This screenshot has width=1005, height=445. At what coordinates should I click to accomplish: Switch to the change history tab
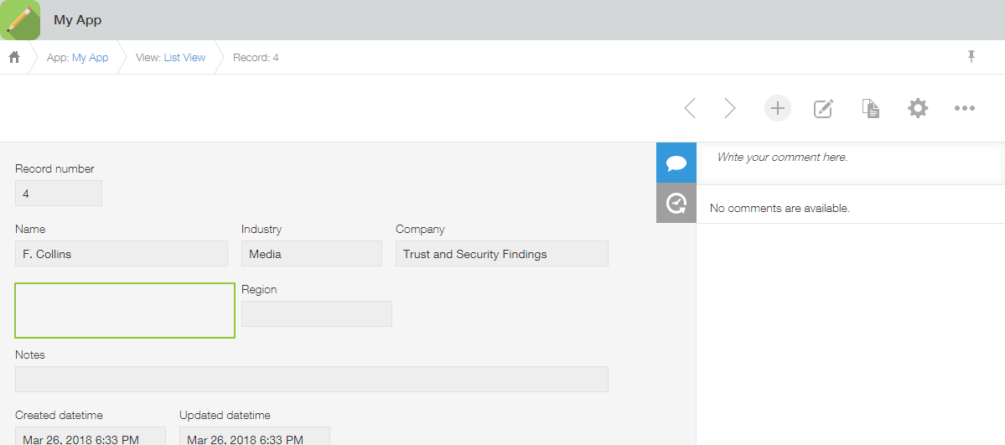[676, 203]
